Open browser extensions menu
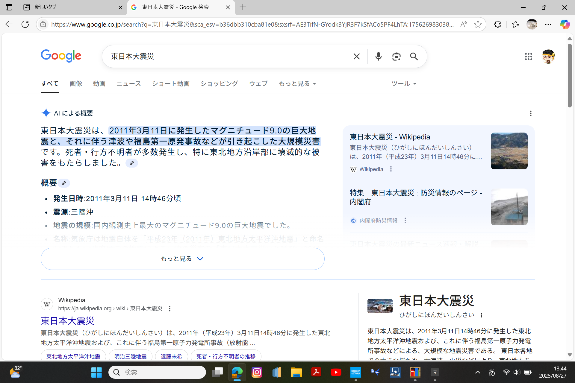The width and height of the screenshot is (575, 383). (497, 24)
